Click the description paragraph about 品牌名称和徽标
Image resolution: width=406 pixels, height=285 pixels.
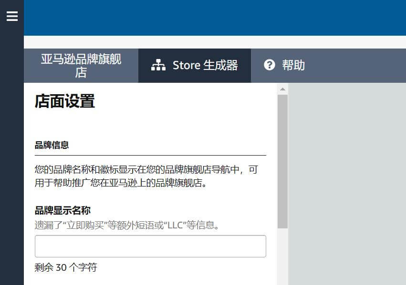click(146, 176)
